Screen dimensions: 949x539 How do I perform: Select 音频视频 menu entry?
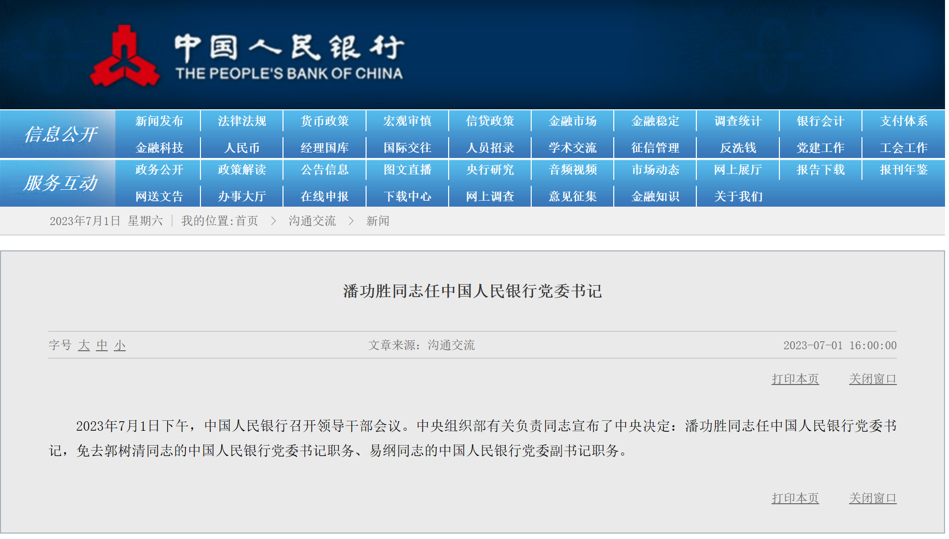[x=572, y=170]
